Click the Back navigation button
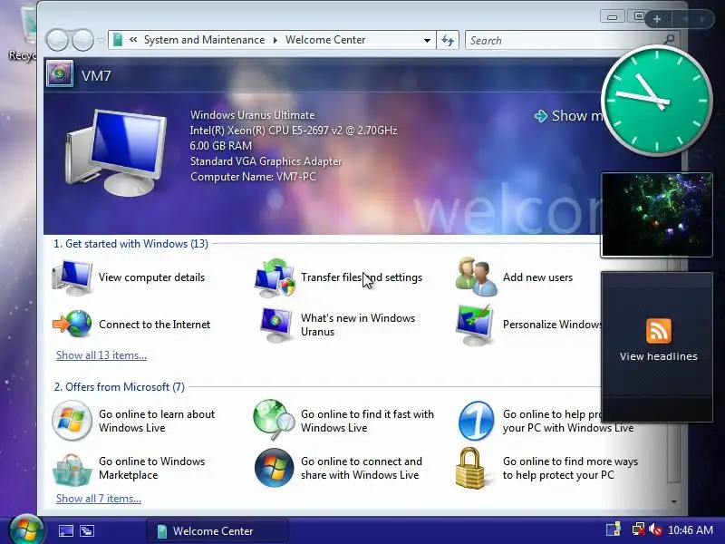Screen dimensions: 725x544 pyautogui.click(x=58, y=40)
